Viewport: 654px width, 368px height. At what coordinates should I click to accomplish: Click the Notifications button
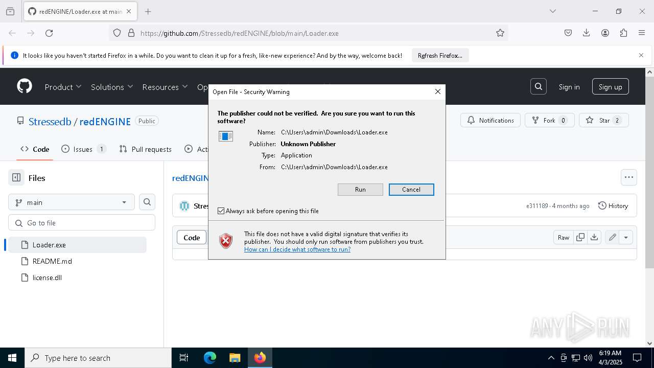coord(491,120)
